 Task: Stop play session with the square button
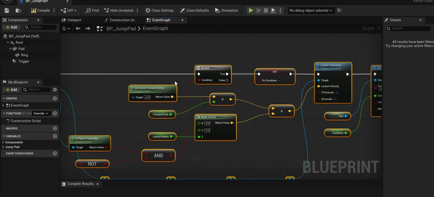point(266,11)
